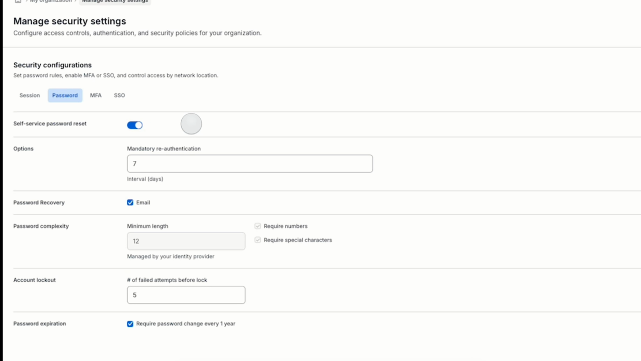Viewport: 641px width, 361px height.
Task: Click the Mandatory re-authentication label
Action: coord(164,149)
